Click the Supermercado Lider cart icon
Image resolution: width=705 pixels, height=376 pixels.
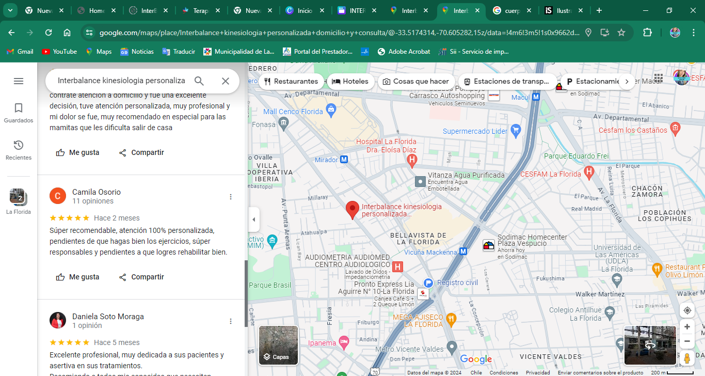coord(516,131)
